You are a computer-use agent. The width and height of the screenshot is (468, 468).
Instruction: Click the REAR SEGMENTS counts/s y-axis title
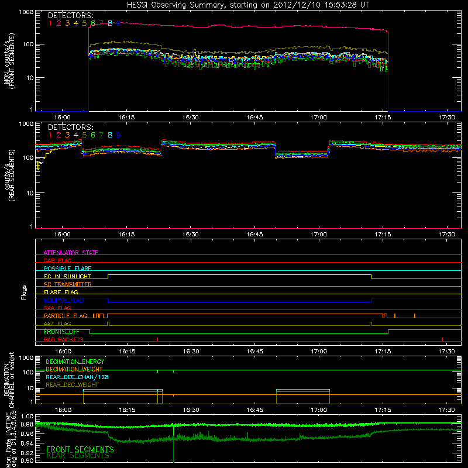click(x=9, y=175)
